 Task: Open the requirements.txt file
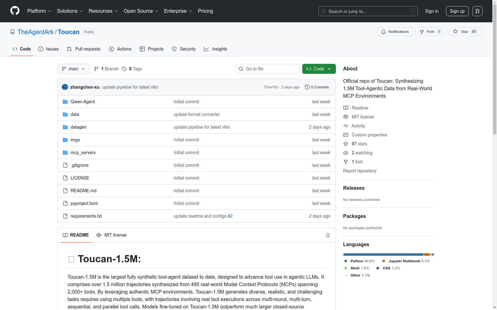point(86,216)
